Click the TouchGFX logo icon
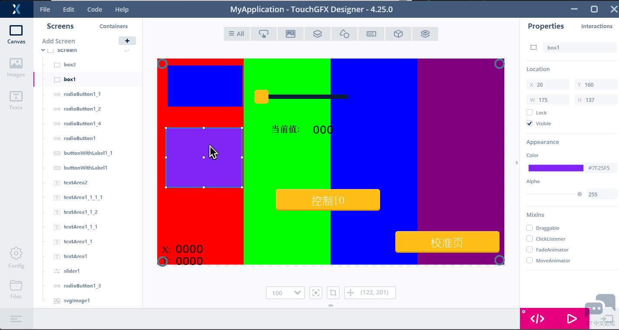 16,9
